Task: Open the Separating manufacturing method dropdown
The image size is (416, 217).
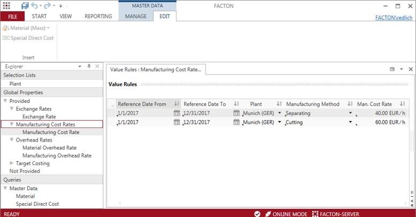Action: pyautogui.click(x=351, y=113)
